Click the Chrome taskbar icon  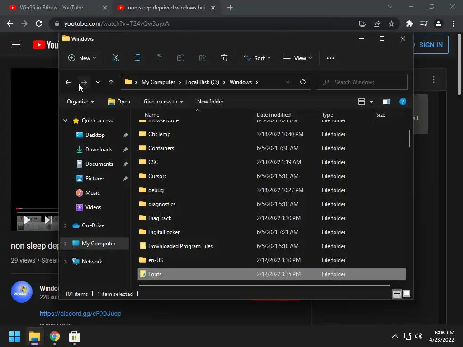[55, 336]
